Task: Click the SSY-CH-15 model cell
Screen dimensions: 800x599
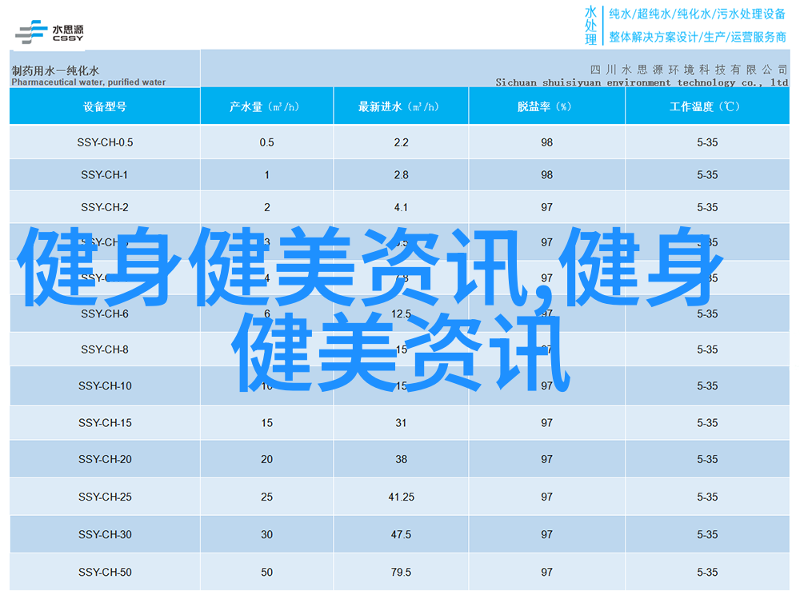Action: tap(105, 422)
